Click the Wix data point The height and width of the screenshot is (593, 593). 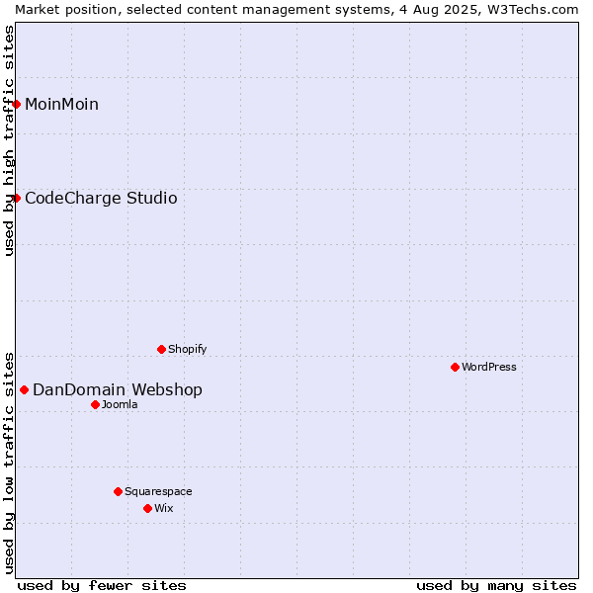point(148,509)
